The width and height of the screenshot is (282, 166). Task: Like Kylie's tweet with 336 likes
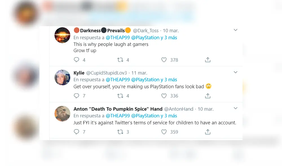click(x=164, y=96)
